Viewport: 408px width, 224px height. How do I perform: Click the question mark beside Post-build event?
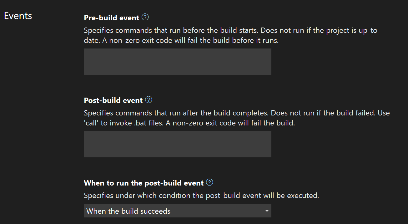click(x=149, y=100)
